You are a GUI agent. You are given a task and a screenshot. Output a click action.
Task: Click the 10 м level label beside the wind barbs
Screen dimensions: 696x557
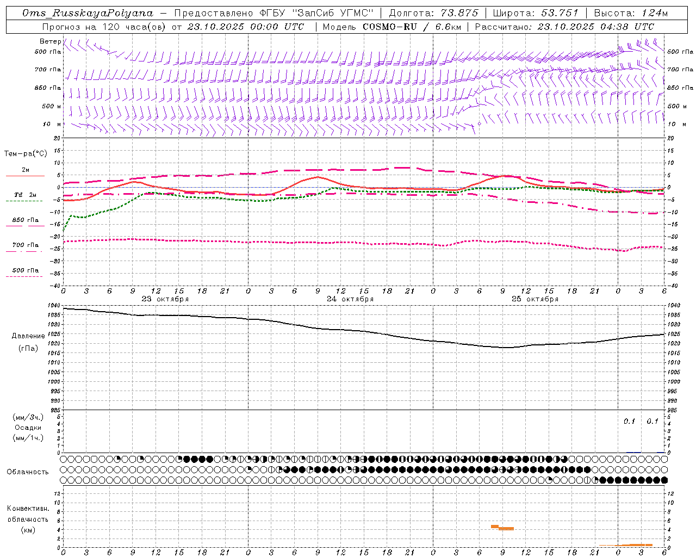53,125
